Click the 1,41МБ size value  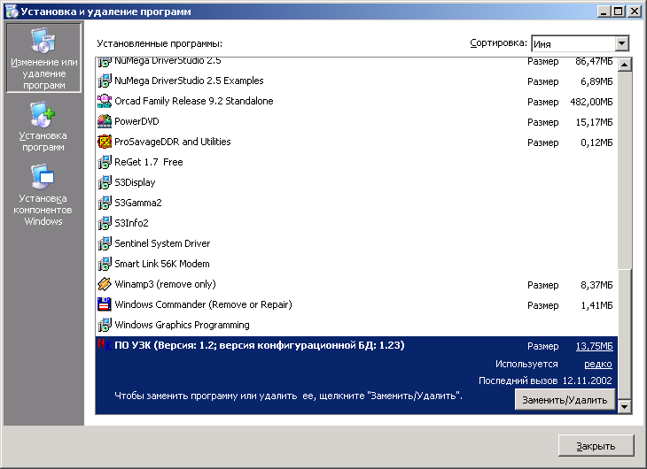pos(596,305)
